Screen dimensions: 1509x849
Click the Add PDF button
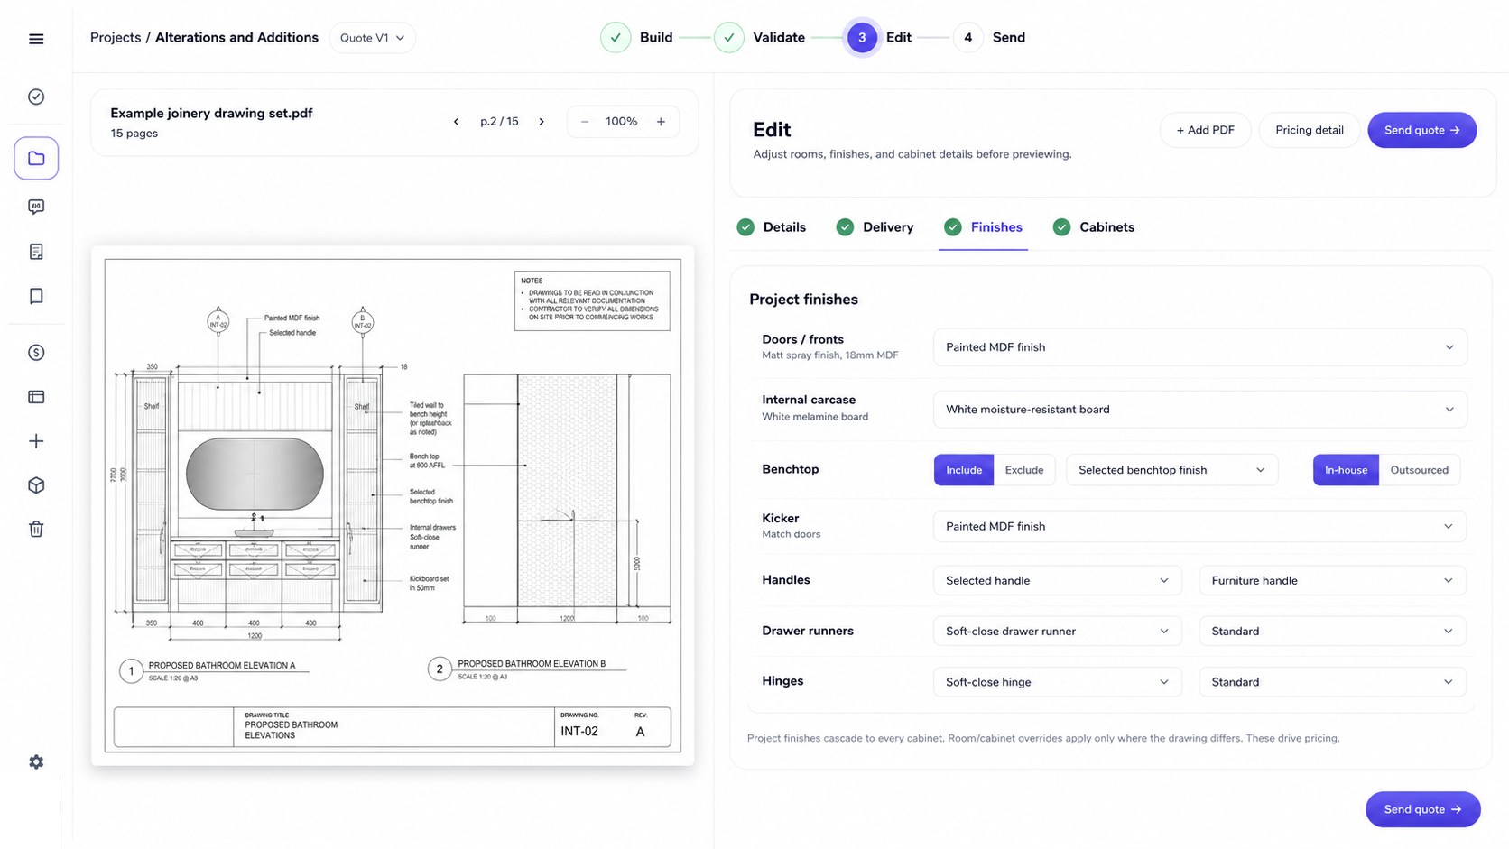click(1205, 130)
